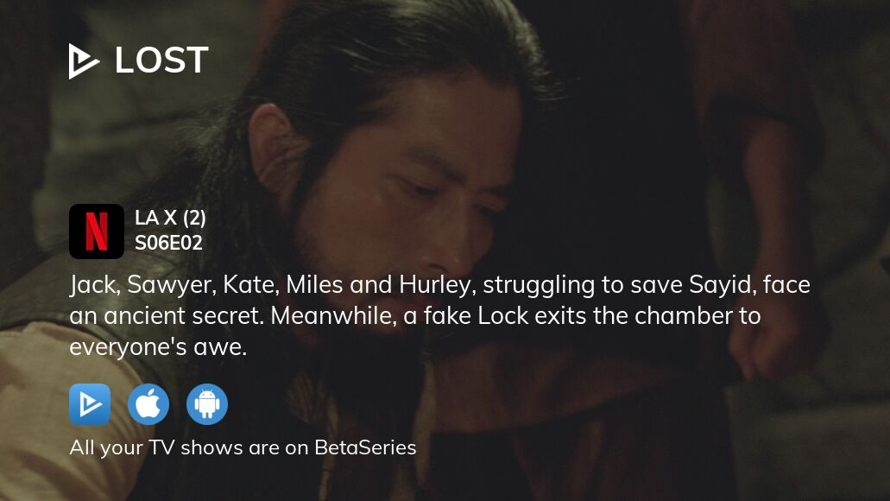Select the episode description paragraph

[439, 316]
